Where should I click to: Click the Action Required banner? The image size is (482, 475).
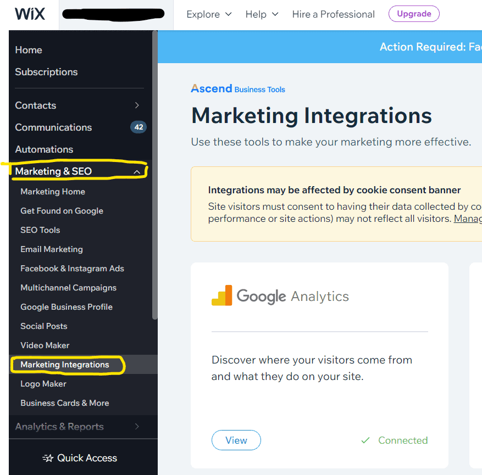click(320, 47)
